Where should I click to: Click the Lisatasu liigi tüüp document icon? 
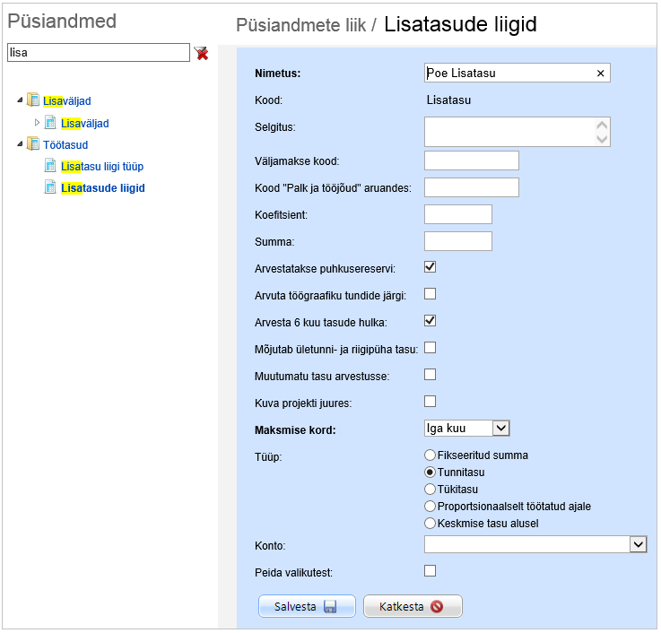(x=51, y=166)
